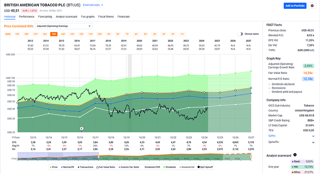Click the BBB+ S&P credit rating value
The width and height of the screenshot is (320, 174).
click(311, 121)
